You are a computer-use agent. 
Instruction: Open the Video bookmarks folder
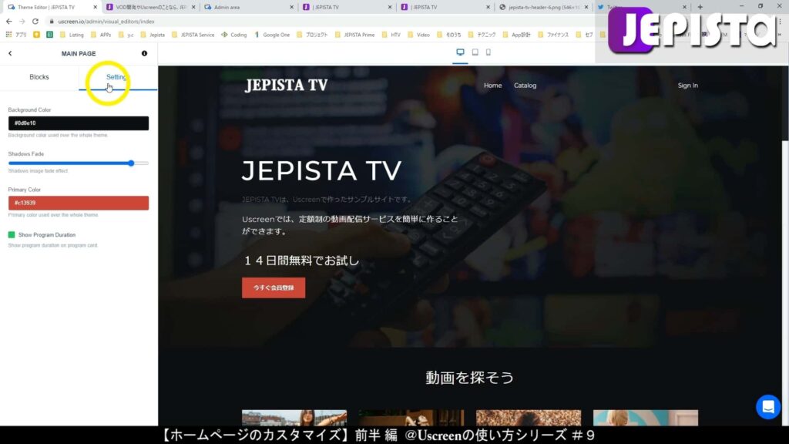(418, 35)
